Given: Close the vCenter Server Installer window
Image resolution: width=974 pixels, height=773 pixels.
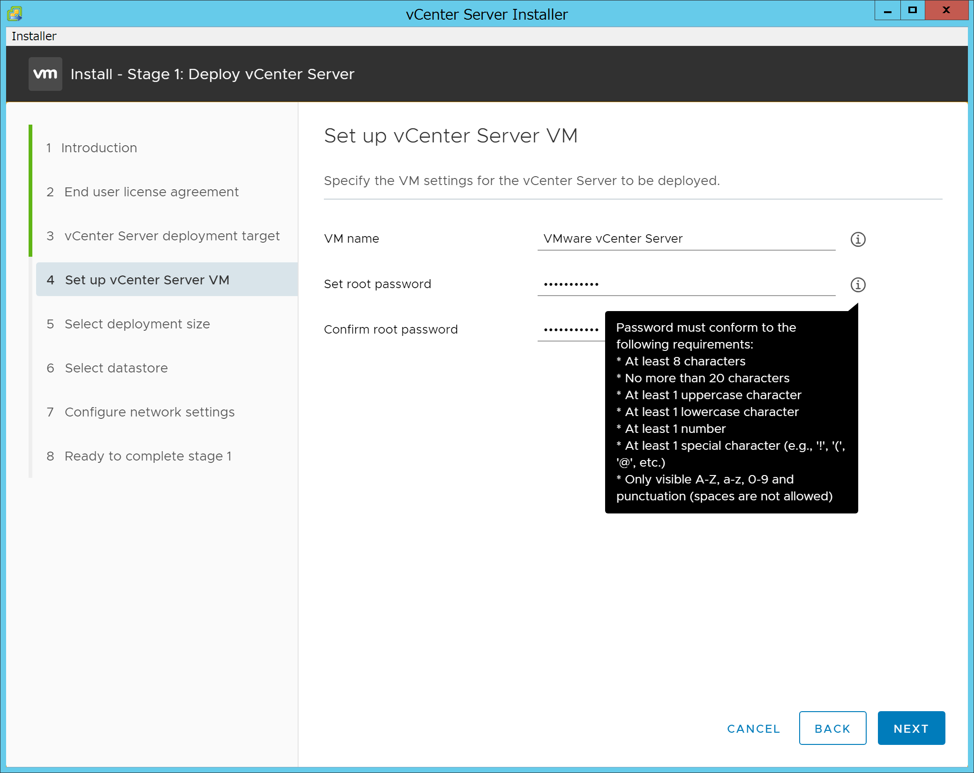Looking at the screenshot, I should (x=946, y=10).
